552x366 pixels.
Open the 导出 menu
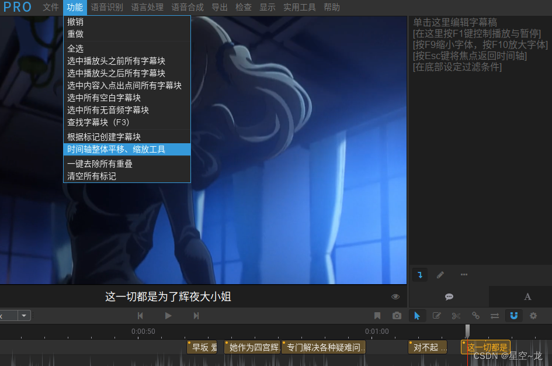coord(219,8)
